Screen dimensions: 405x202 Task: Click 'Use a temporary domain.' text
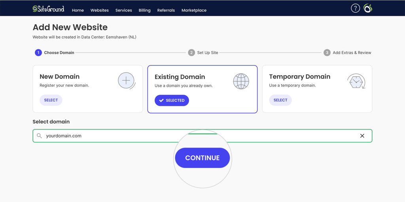(292, 85)
